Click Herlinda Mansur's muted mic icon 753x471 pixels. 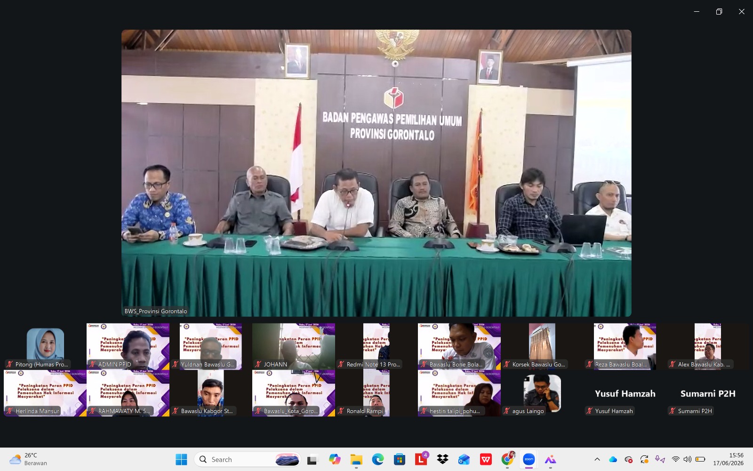[x=9, y=411]
